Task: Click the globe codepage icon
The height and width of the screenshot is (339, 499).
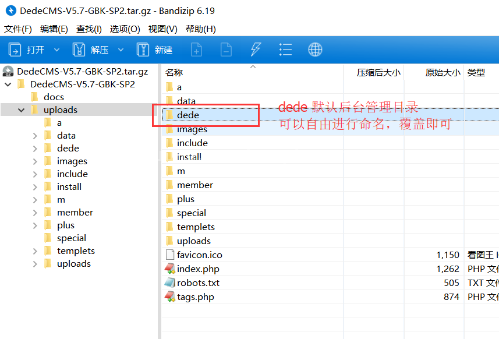Action: click(315, 50)
